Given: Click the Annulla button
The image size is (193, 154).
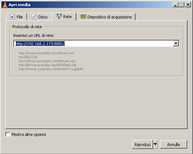Looking at the screenshot, I should (173, 144).
